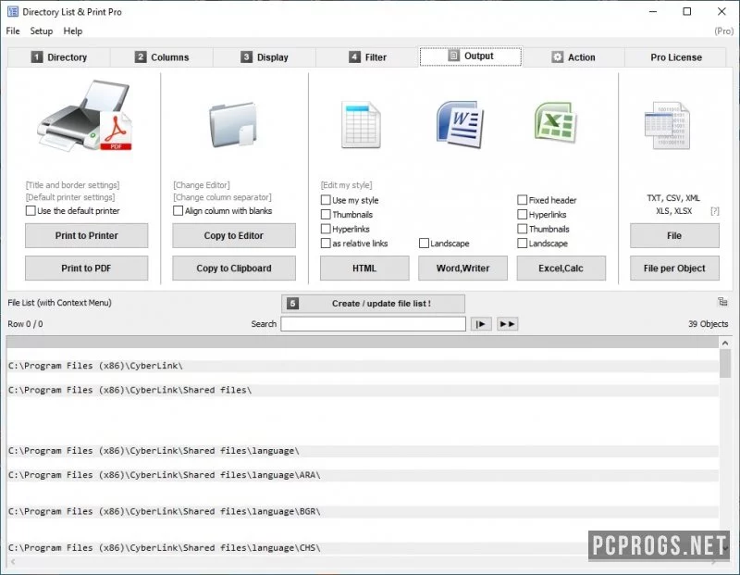Open the Setup menu
740x575 pixels.
[42, 31]
